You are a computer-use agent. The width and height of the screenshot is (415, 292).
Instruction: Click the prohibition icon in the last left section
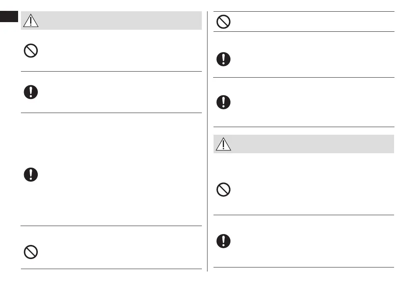(x=31, y=252)
